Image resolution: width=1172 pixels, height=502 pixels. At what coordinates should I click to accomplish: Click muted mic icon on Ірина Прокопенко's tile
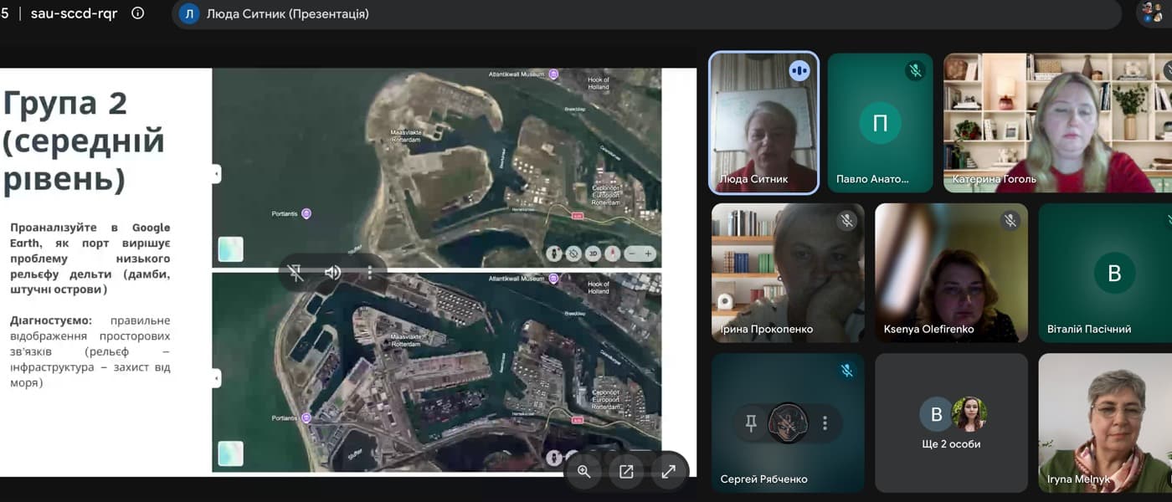[x=847, y=221]
